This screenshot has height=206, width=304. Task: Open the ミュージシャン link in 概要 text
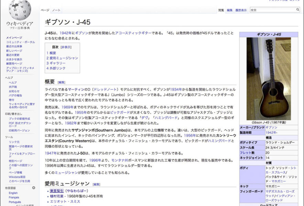click(66, 173)
